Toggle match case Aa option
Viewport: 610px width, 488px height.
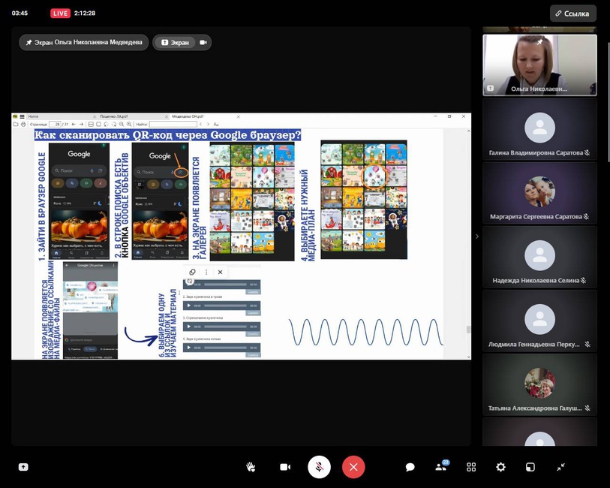[216, 124]
